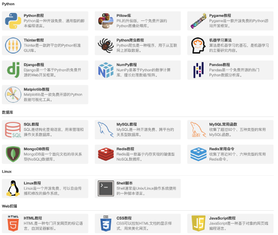Click the orange dolphin 函数 icon
This screenshot has height=235, width=278.
199,129
